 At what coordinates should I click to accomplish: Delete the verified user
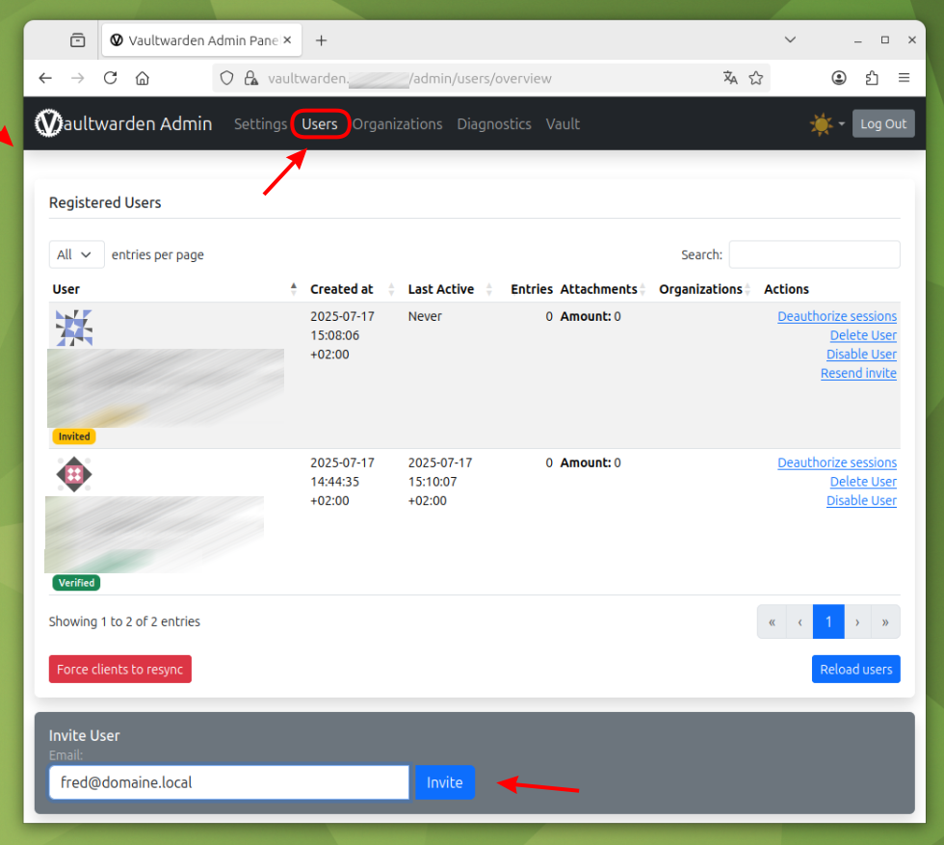coord(863,482)
